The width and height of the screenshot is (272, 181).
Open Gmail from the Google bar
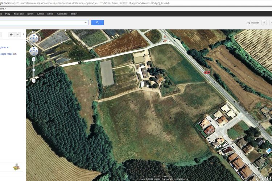click(x=40, y=14)
